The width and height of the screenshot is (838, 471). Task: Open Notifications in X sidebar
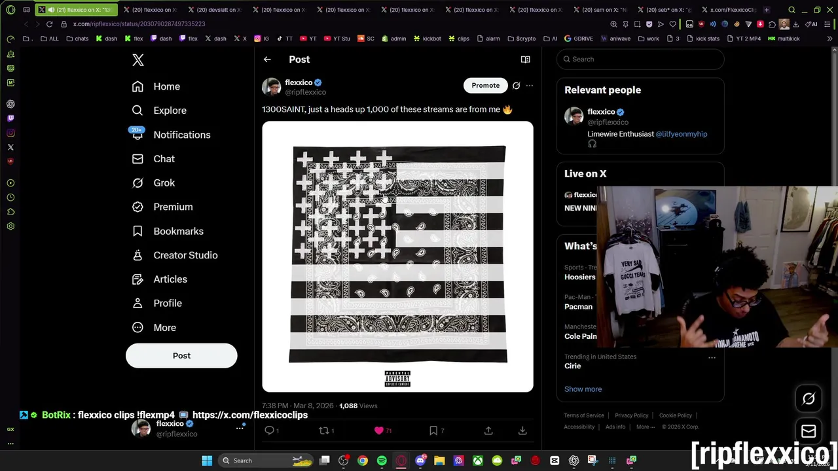pos(170,135)
